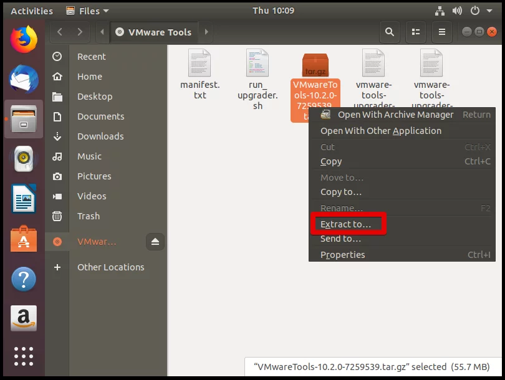This screenshot has width=505, height=380.
Task: Click the Activities button
Action: (32, 11)
